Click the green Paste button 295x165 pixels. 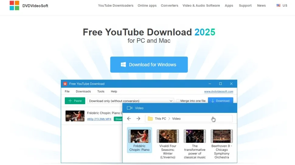[x=75, y=101]
